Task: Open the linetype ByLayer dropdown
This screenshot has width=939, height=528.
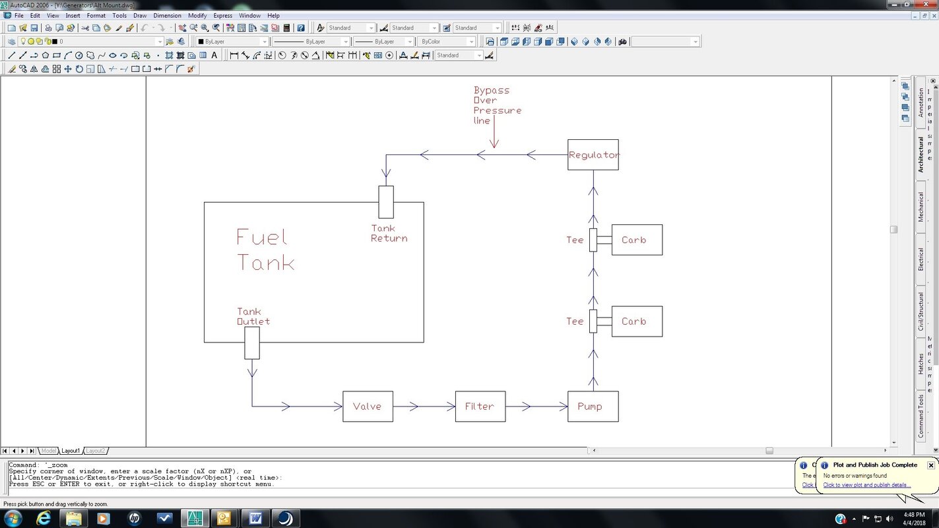Action: tap(311, 42)
